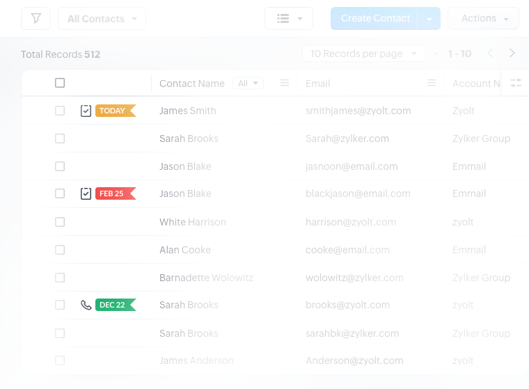This screenshot has width=529, height=389.
Task: Open the Actions menu
Action: click(x=484, y=19)
